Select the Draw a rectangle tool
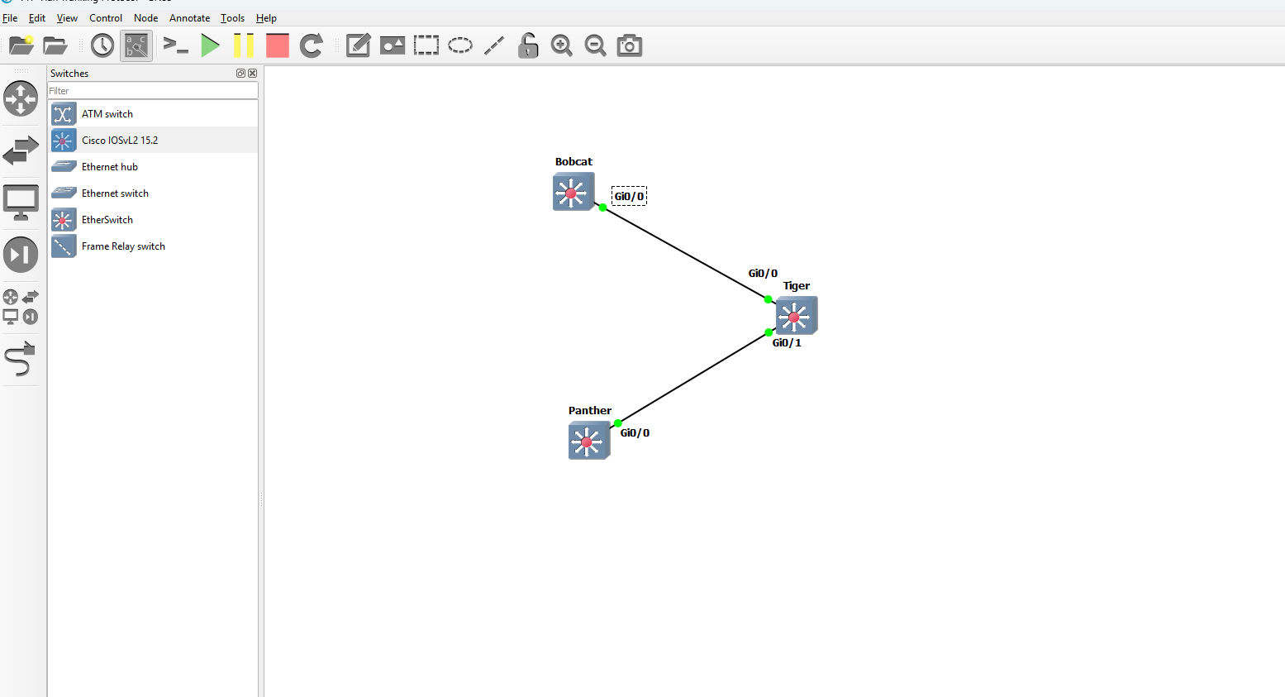 [x=426, y=45]
